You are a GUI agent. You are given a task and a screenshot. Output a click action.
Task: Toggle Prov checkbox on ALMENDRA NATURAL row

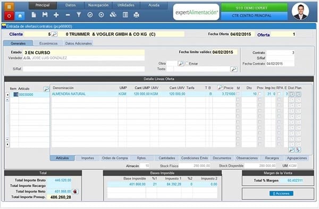point(259,94)
